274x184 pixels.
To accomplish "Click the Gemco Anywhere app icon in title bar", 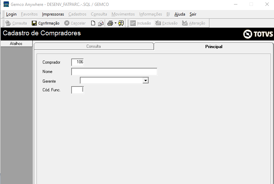I will [x=6, y=4].
